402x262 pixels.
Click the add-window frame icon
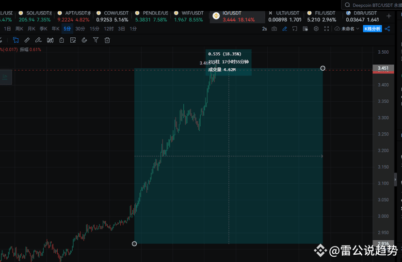295,29
